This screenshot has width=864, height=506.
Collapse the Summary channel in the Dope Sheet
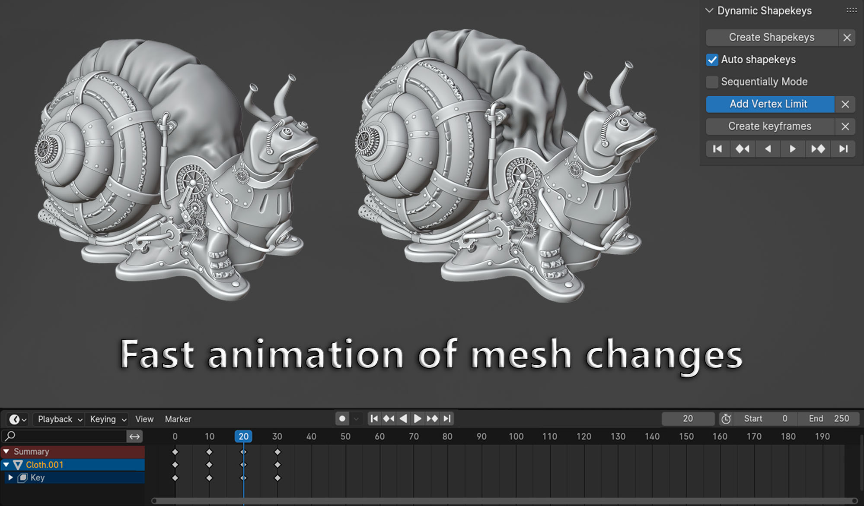click(7, 451)
